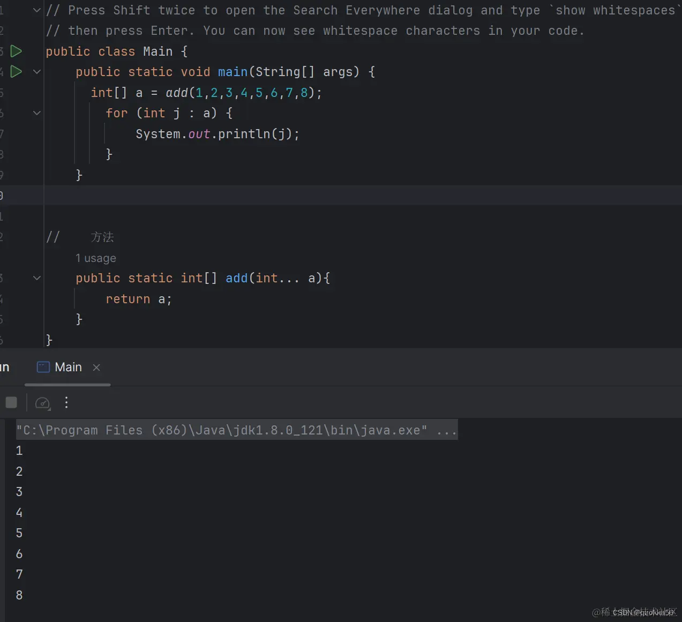Click console output line '8'

coord(19,595)
